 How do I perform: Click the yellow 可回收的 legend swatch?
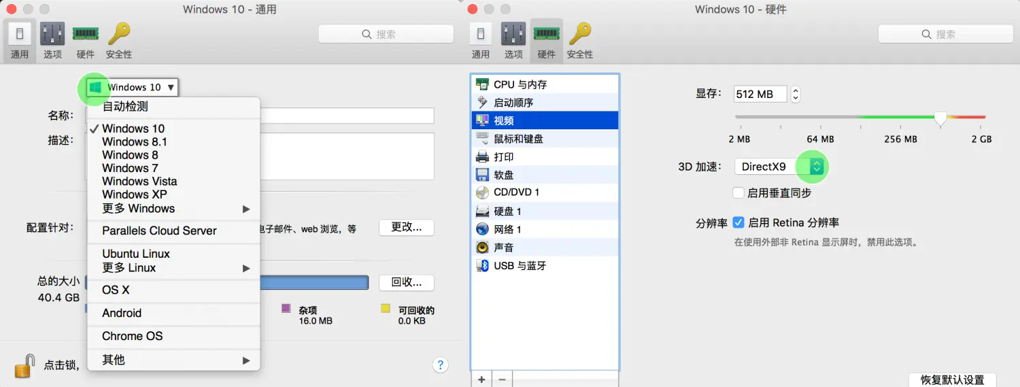tap(386, 309)
